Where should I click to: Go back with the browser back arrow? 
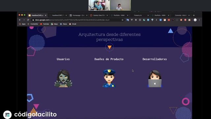[x=20, y=20]
